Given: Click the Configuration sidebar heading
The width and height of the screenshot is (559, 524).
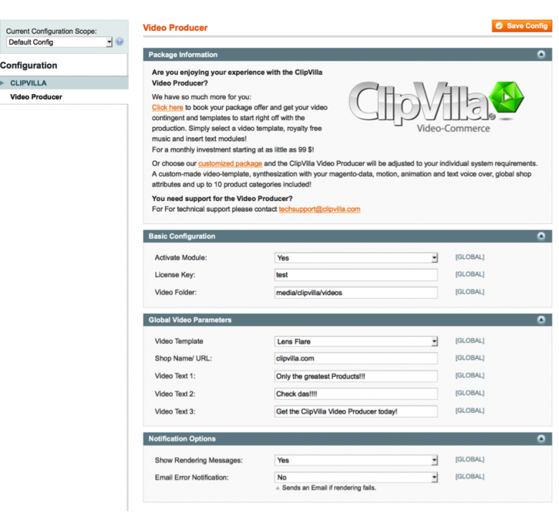Looking at the screenshot, I should 29,65.
